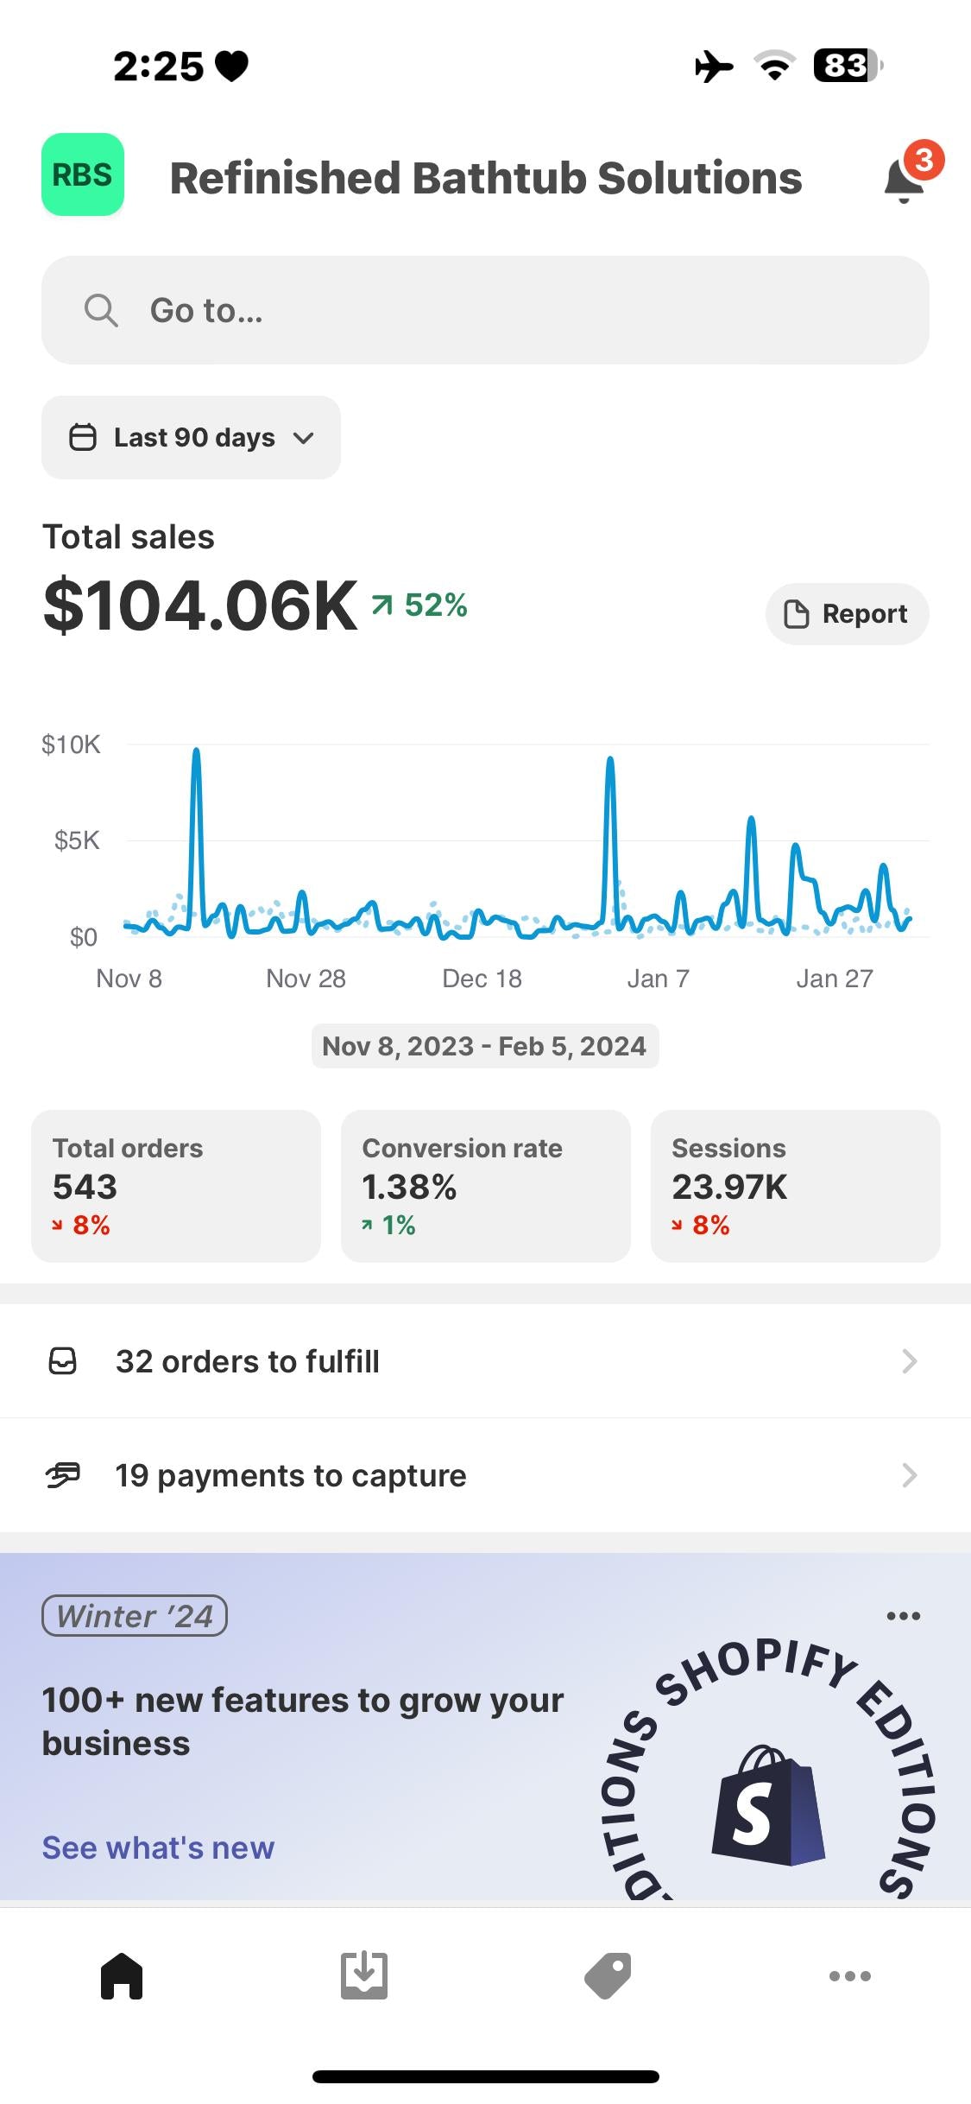
Task: Open the Conversion rate card
Action: 485,1186
